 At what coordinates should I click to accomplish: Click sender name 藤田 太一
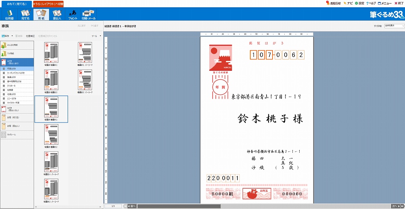click(x=273, y=158)
